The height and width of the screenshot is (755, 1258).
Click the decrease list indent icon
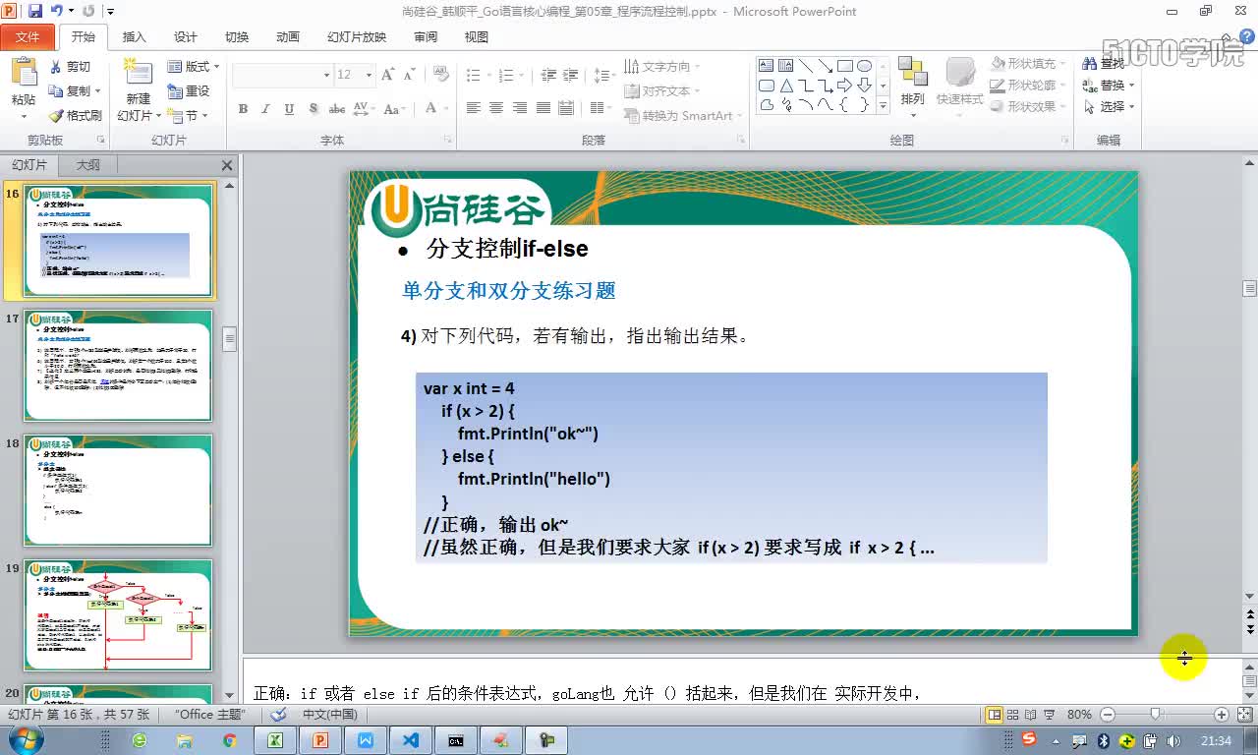click(x=548, y=75)
